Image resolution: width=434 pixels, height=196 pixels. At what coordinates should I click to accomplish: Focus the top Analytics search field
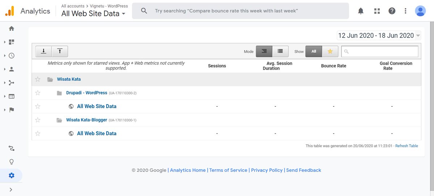click(240, 11)
